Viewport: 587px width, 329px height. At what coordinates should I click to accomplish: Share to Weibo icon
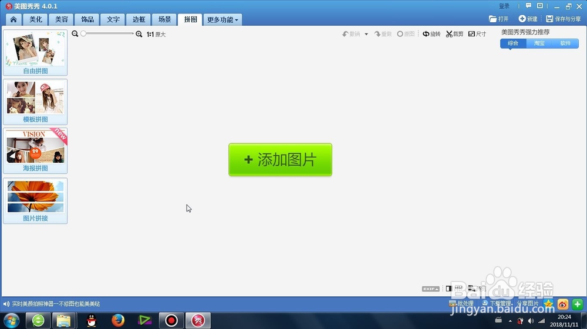pos(563,304)
